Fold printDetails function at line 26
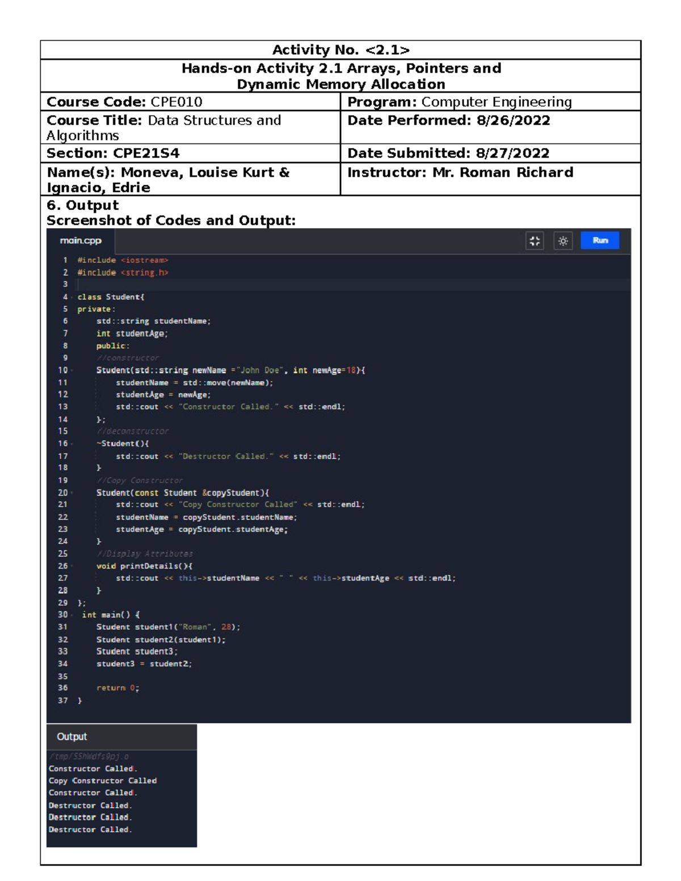Screen dimensions: 681x881 coord(72,566)
